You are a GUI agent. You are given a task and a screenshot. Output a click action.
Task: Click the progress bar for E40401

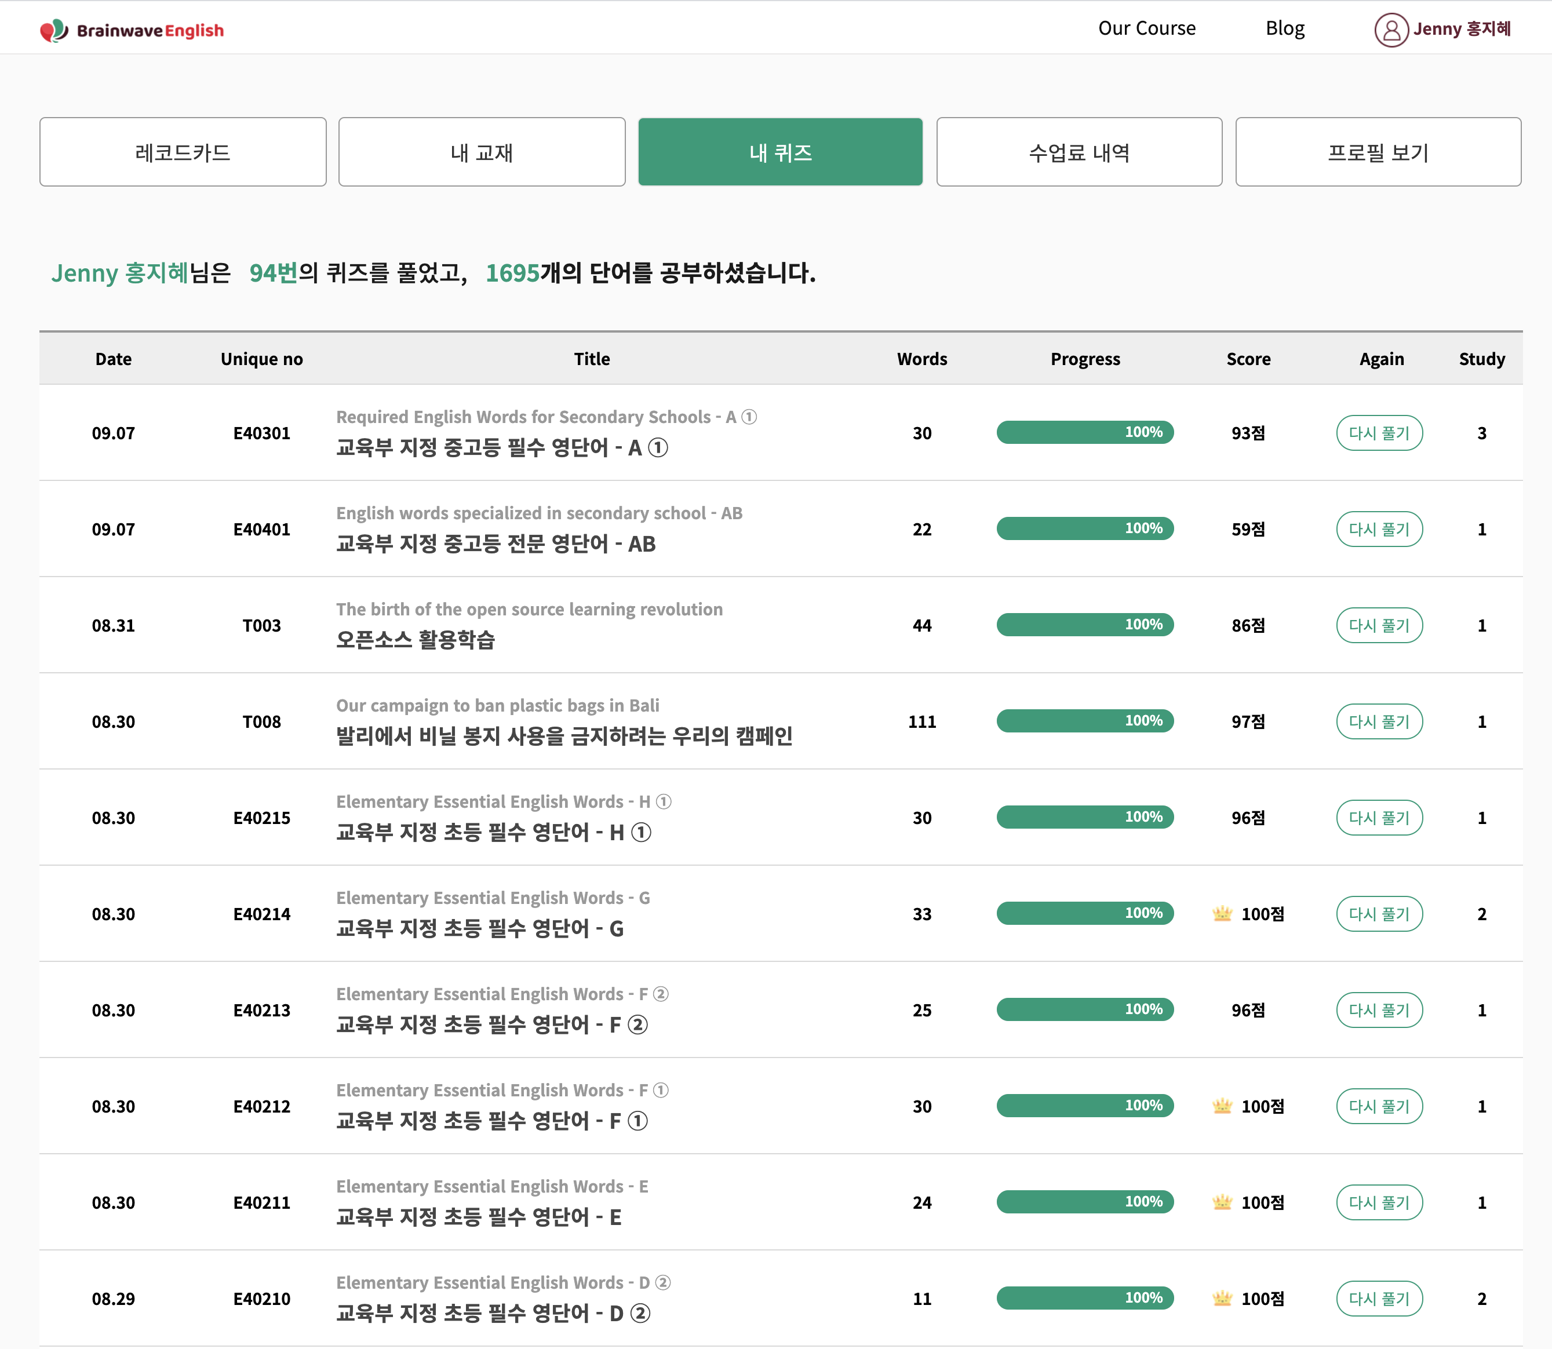click(1084, 528)
